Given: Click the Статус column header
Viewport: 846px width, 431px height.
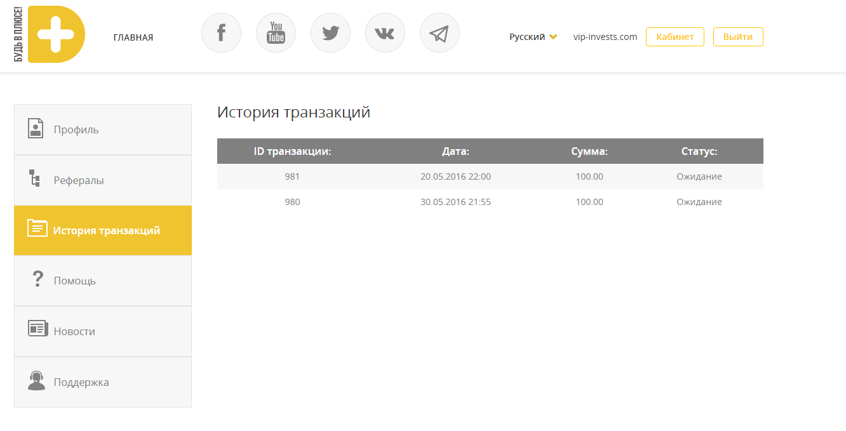Looking at the screenshot, I should [x=699, y=152].
